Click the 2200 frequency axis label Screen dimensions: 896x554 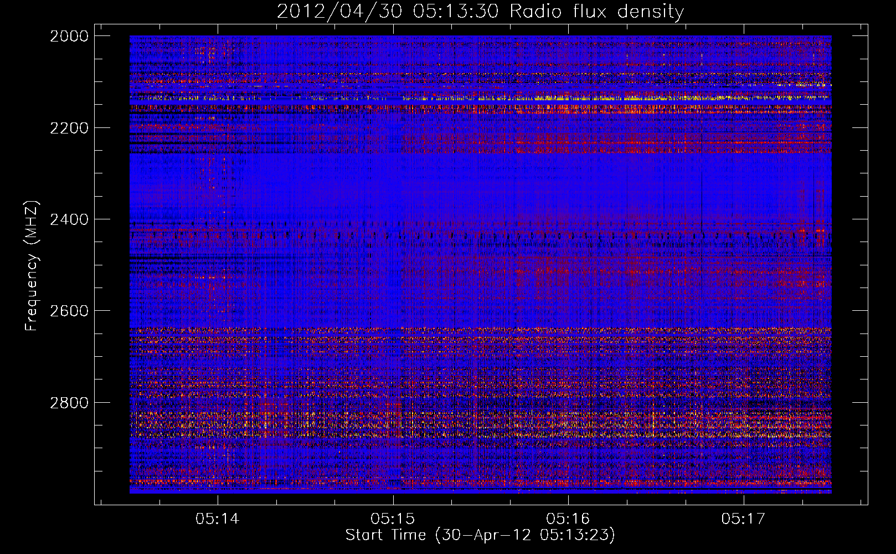pos(69,128)
